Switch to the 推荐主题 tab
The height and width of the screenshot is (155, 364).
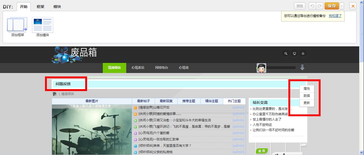coord(189,101)
